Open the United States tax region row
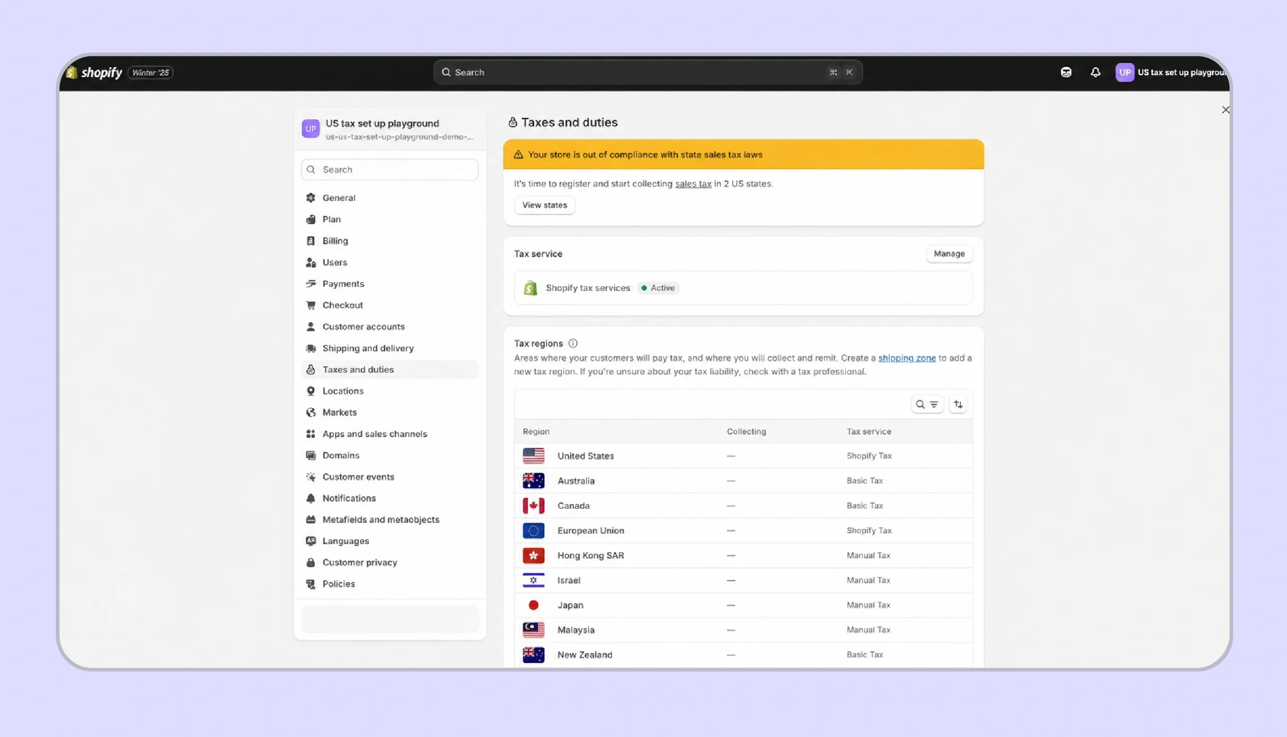1287x737 pixels. pyautogui.click(x=743, y=456)
